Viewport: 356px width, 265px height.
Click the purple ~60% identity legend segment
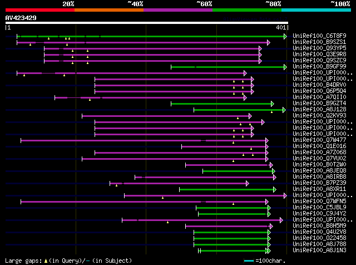[178, 10]
